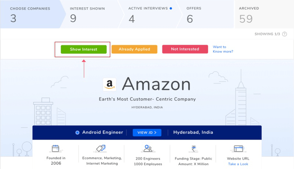This screenshot has width=294, height=169.
Task: View the Archived tab
Action: pos(264,14)
